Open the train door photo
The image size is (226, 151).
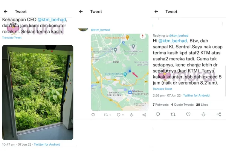tap(38, 92)
